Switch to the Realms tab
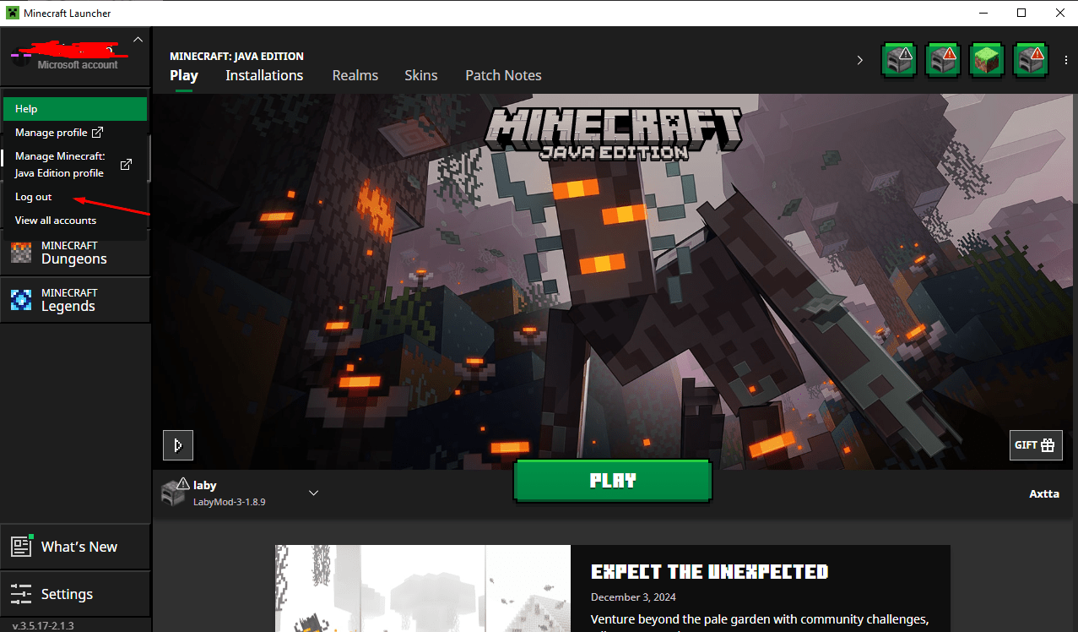1078x632 pixels. pos(355,75)
